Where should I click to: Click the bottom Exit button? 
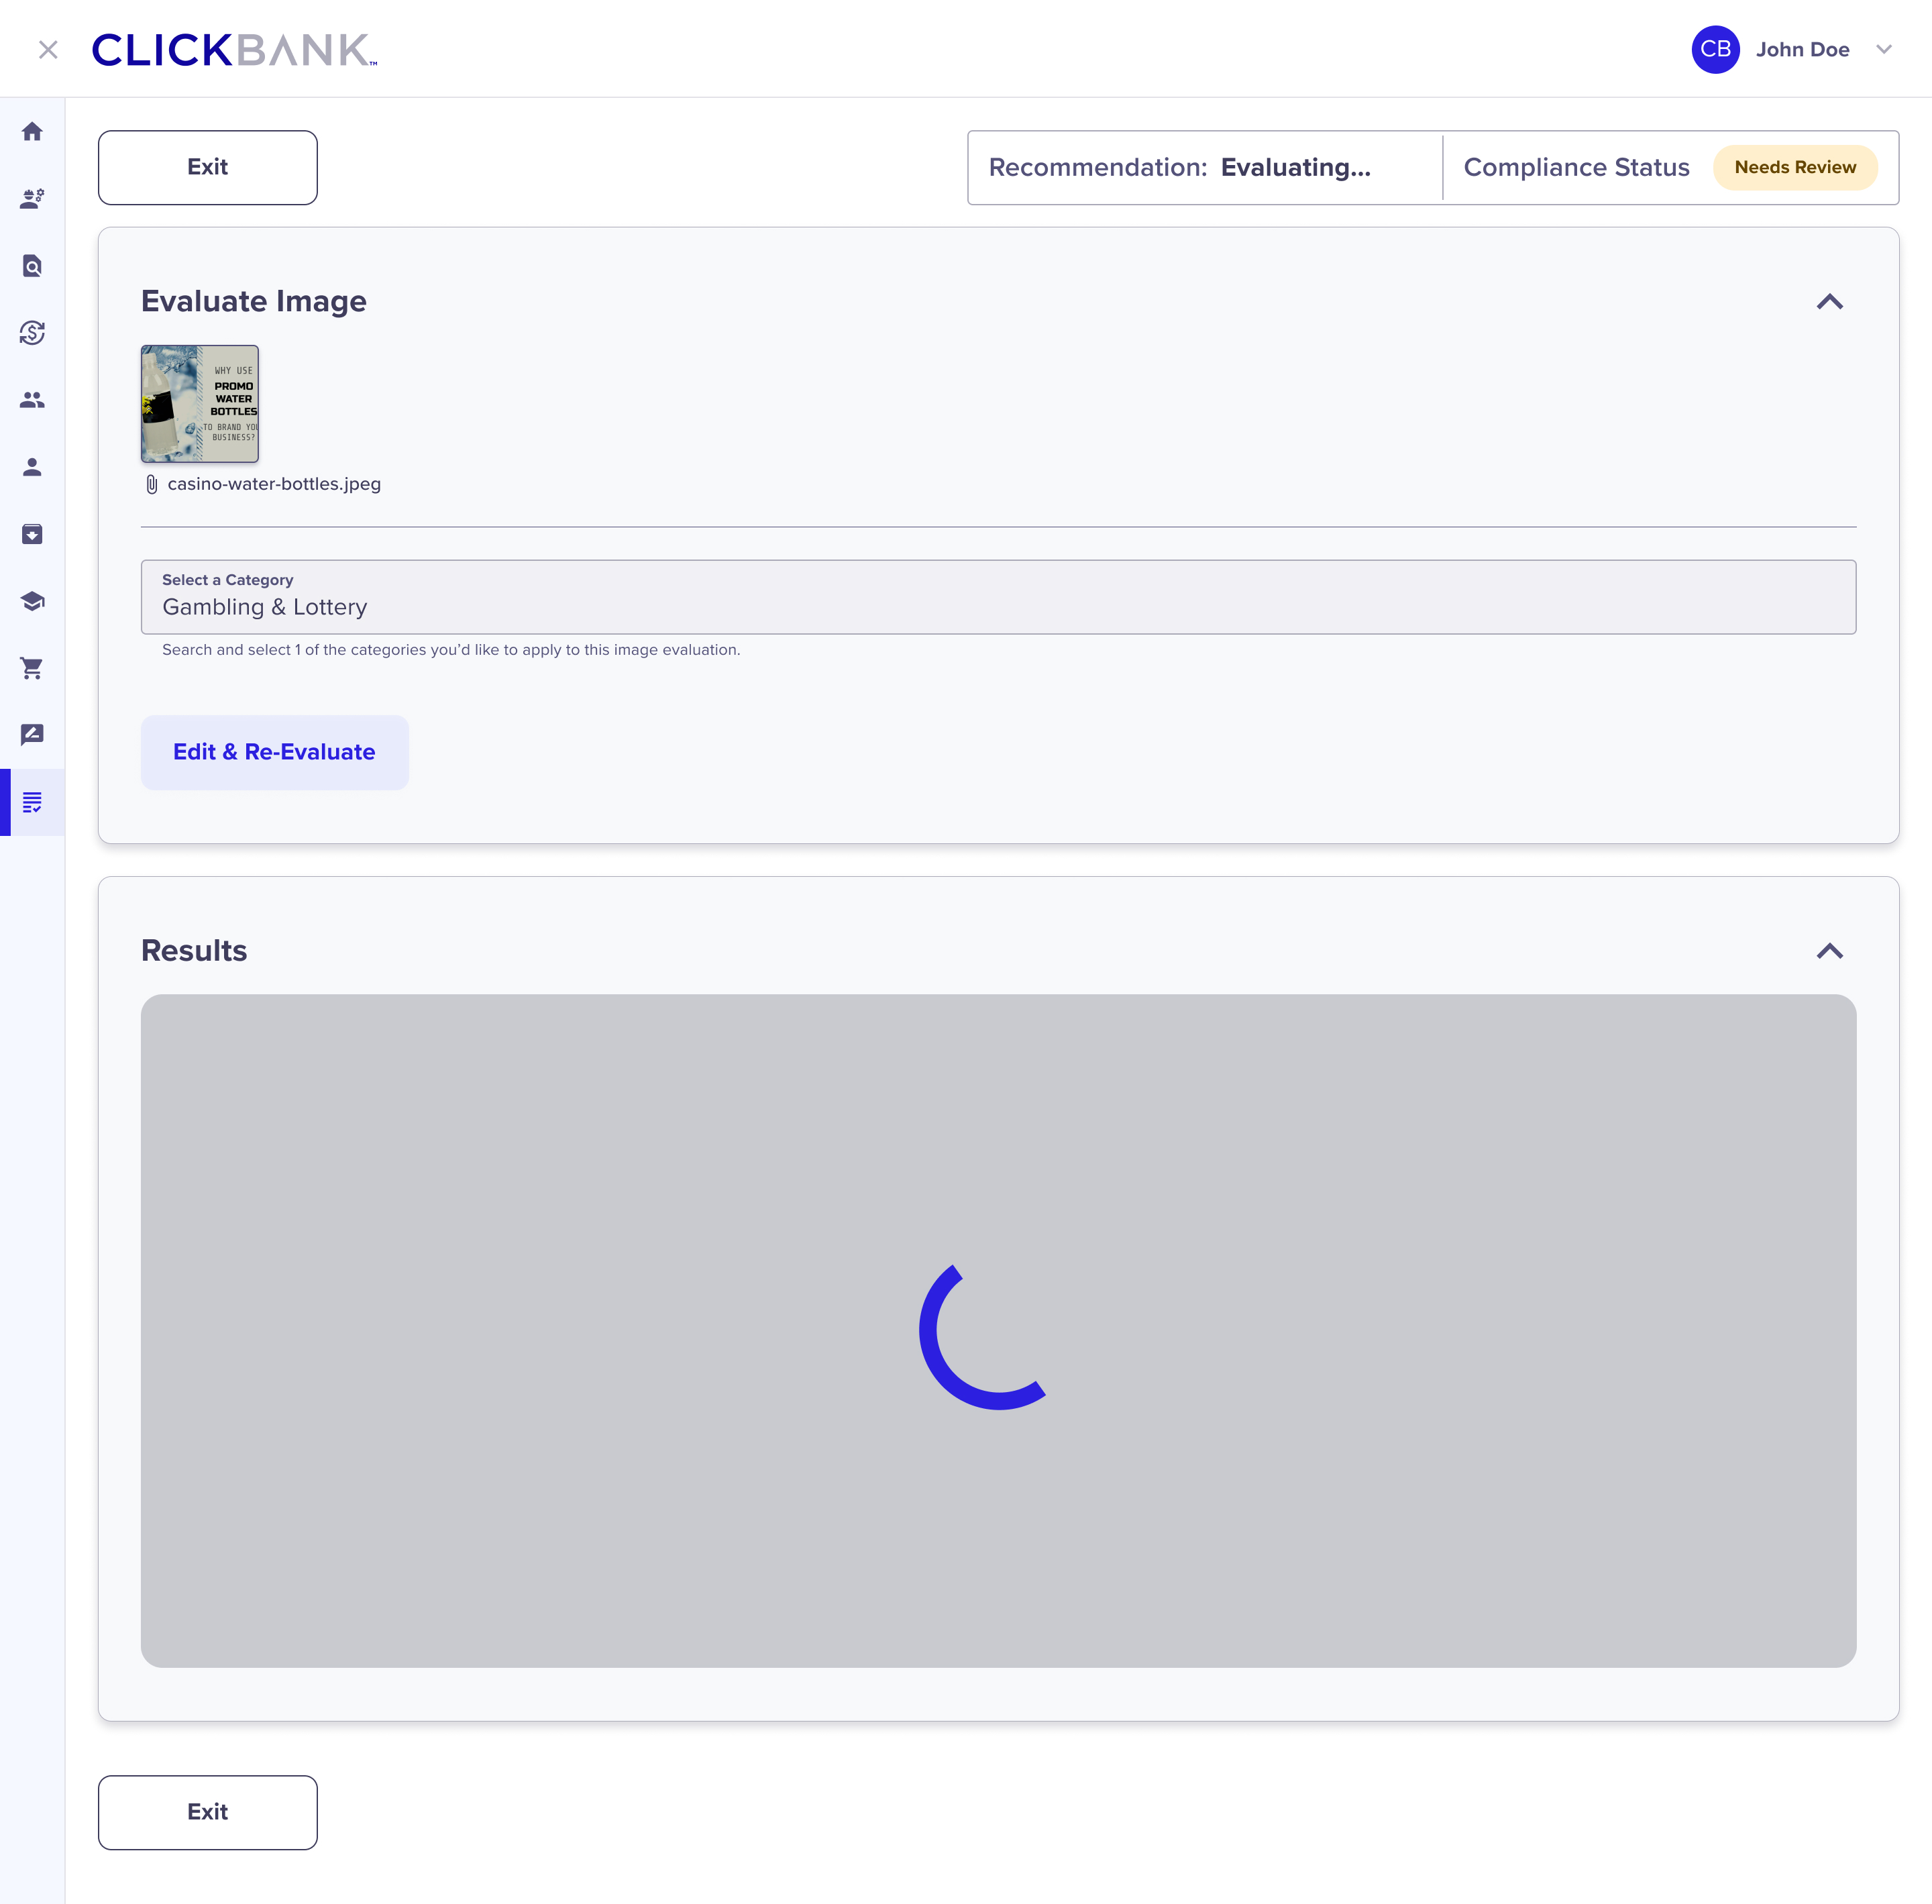207,1812
